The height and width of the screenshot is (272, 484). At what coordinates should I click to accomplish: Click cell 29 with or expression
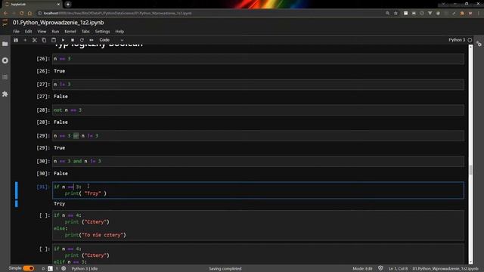(258, 136)
